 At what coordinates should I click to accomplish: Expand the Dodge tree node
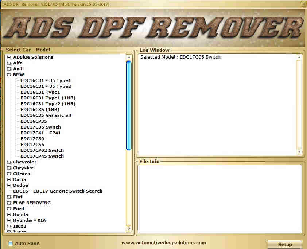[9, 185]
